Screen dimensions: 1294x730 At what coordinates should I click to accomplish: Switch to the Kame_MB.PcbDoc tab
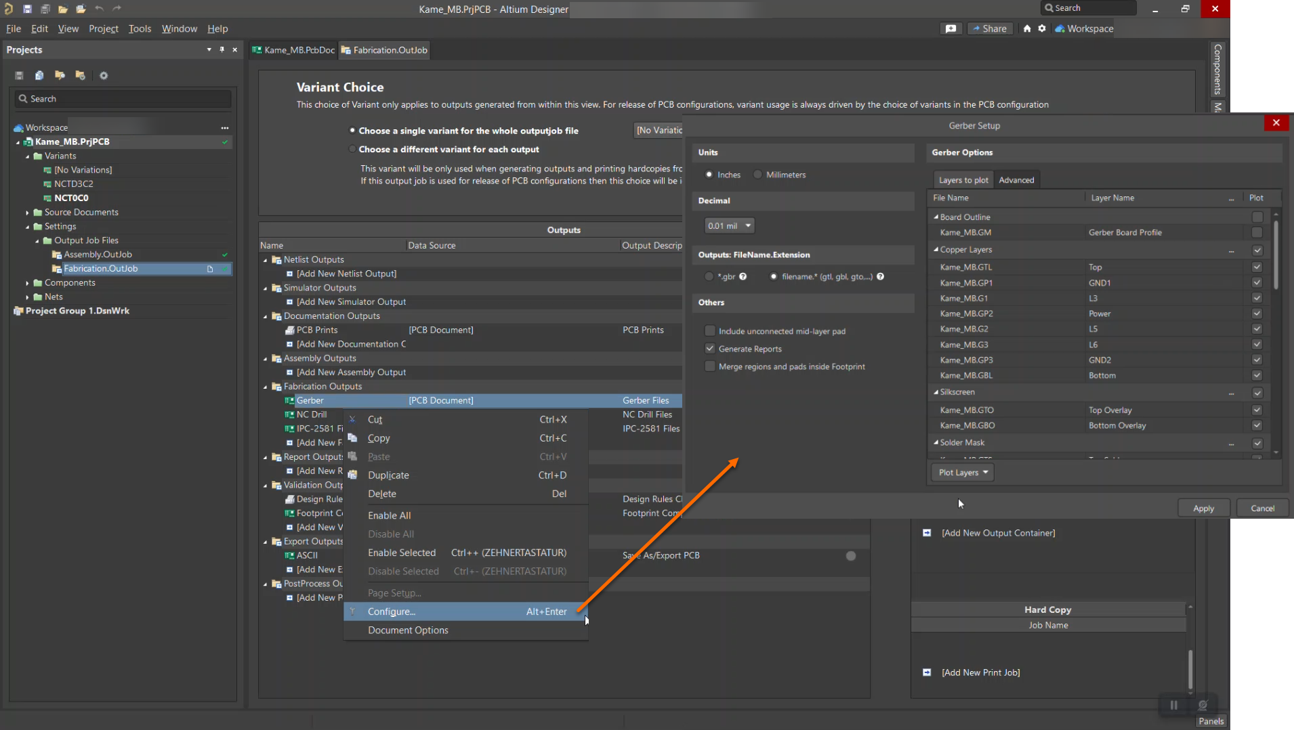click(293, 50)
